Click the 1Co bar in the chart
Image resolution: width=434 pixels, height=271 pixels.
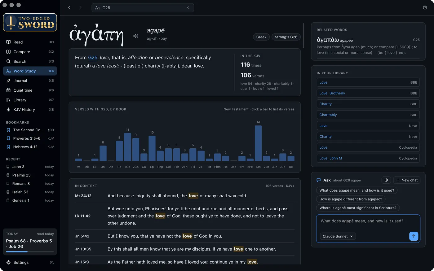click(127, 147)
